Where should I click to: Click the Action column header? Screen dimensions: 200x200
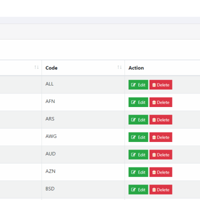tap(136, 68)
